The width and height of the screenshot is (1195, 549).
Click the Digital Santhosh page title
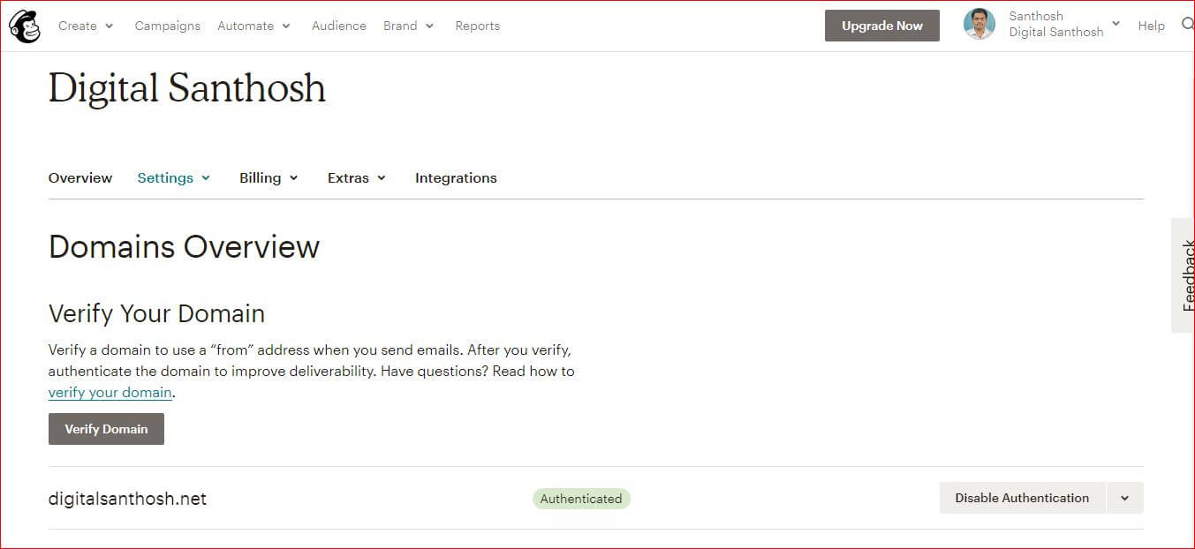187,88
